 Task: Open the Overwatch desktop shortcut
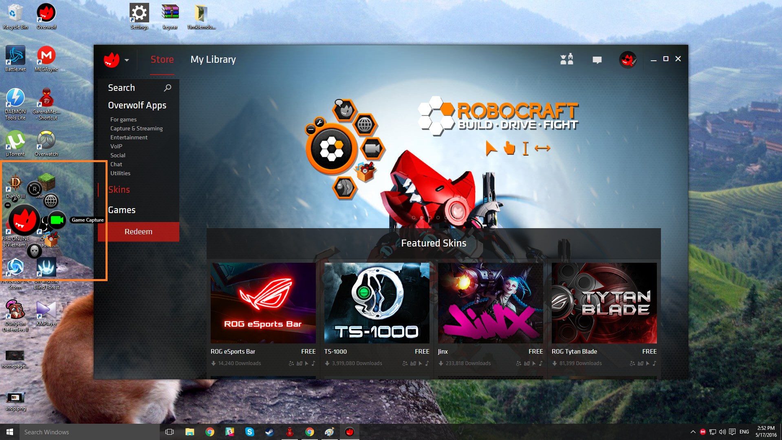click(46, 143)
